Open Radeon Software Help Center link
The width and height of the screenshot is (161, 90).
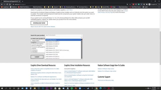[106, 69]
